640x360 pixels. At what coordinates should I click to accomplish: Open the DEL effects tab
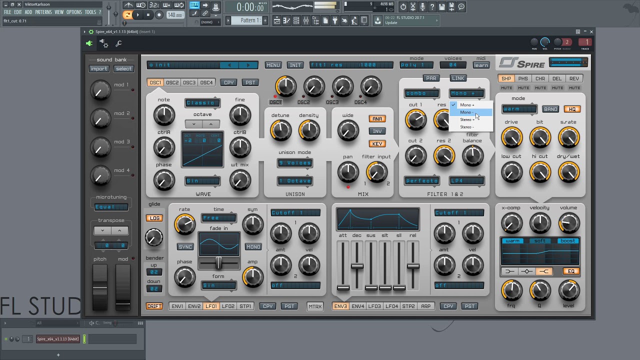[557, 78]
